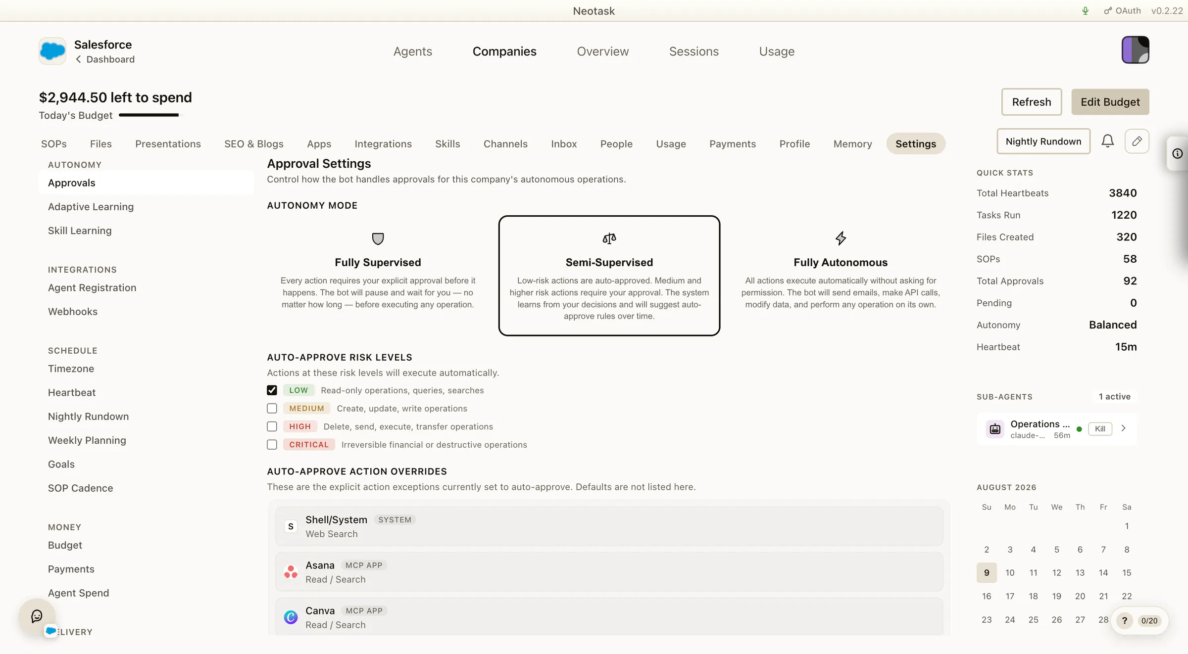Open the info side panel icon
This screenshot has height=654, width=1188.
pyautogui.click(x=1178, y=154)
